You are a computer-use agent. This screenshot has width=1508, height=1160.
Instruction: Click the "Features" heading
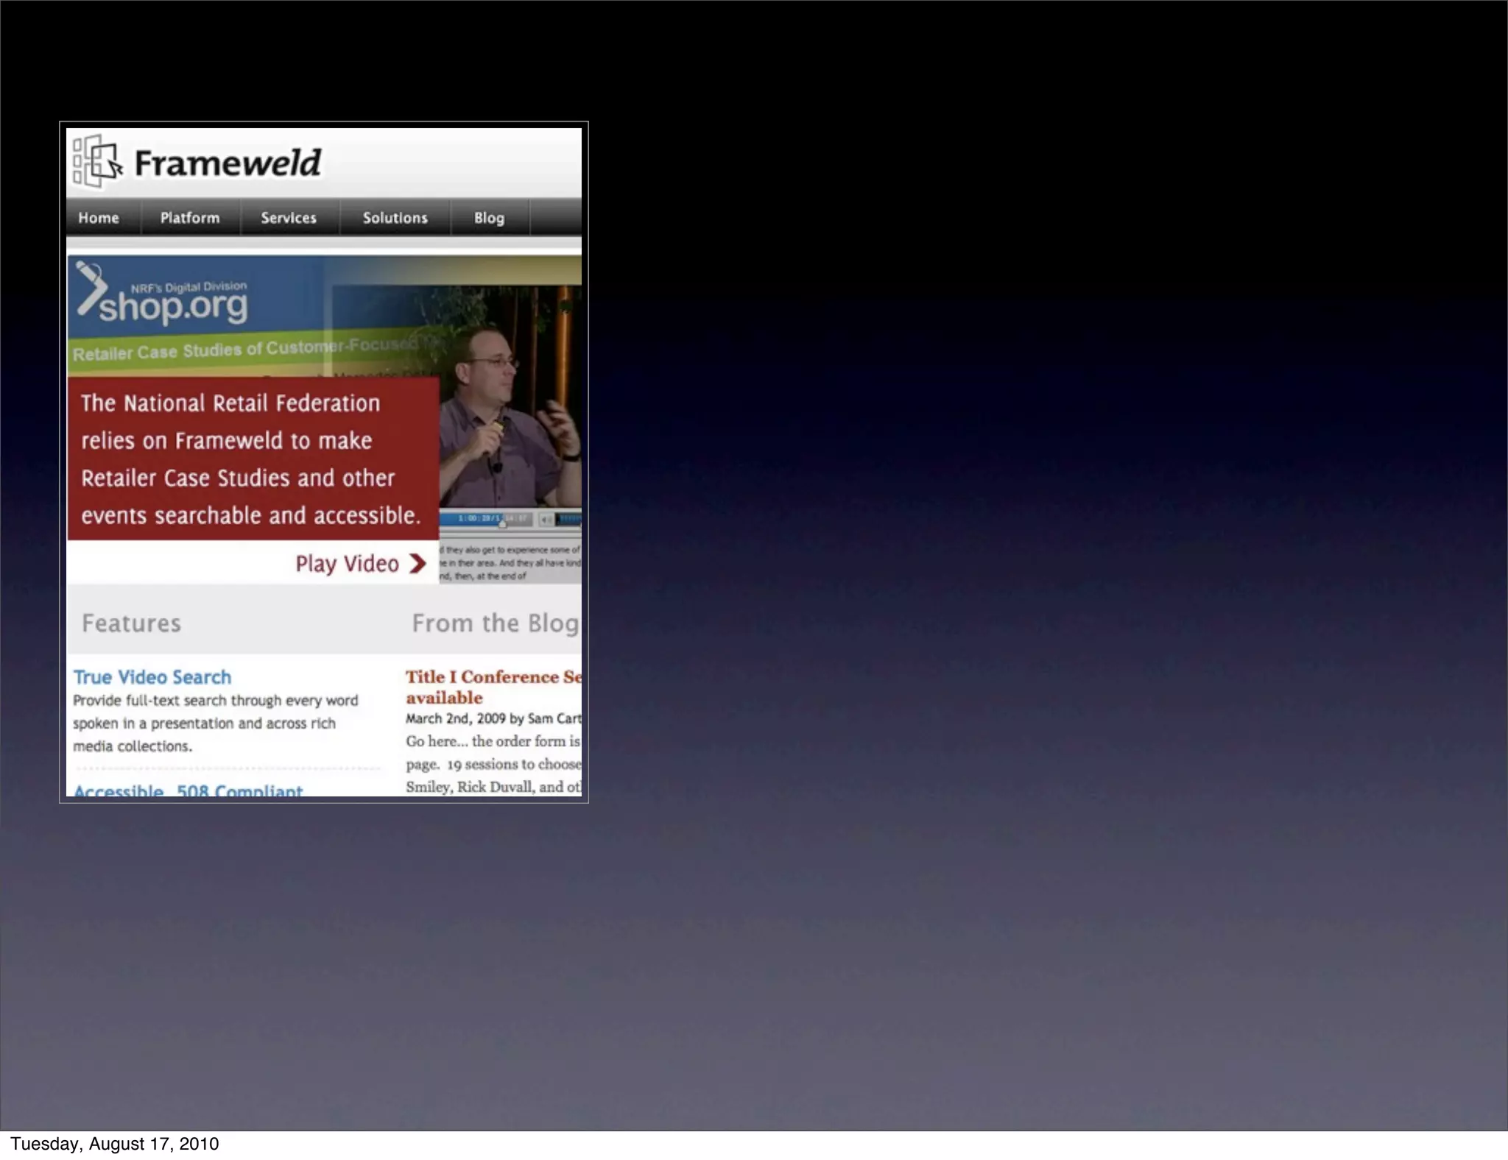coord(131,623)
